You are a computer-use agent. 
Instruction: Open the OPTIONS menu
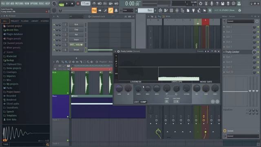(34, 3)
